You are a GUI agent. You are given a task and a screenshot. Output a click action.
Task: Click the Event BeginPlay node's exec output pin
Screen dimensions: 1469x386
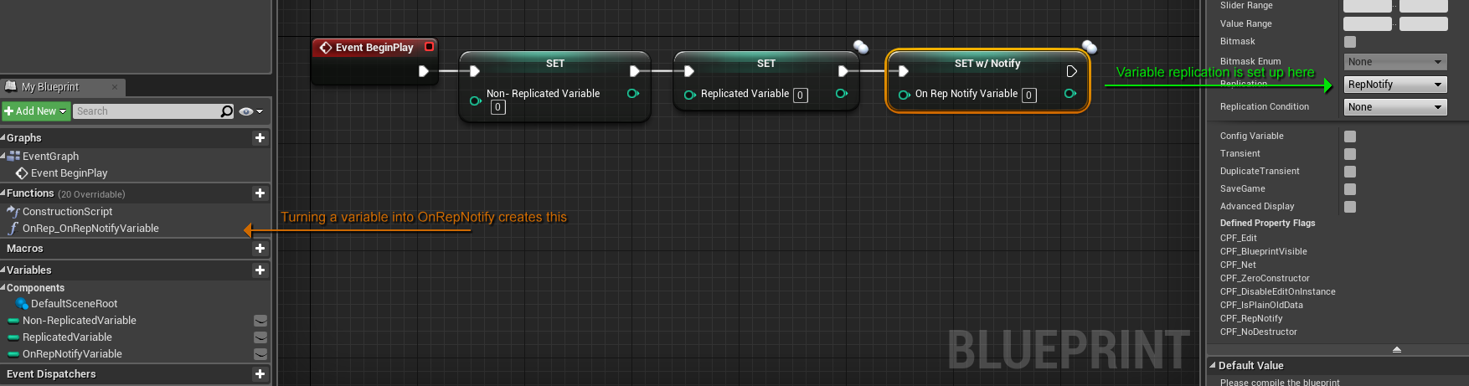[x=424, y=71]
